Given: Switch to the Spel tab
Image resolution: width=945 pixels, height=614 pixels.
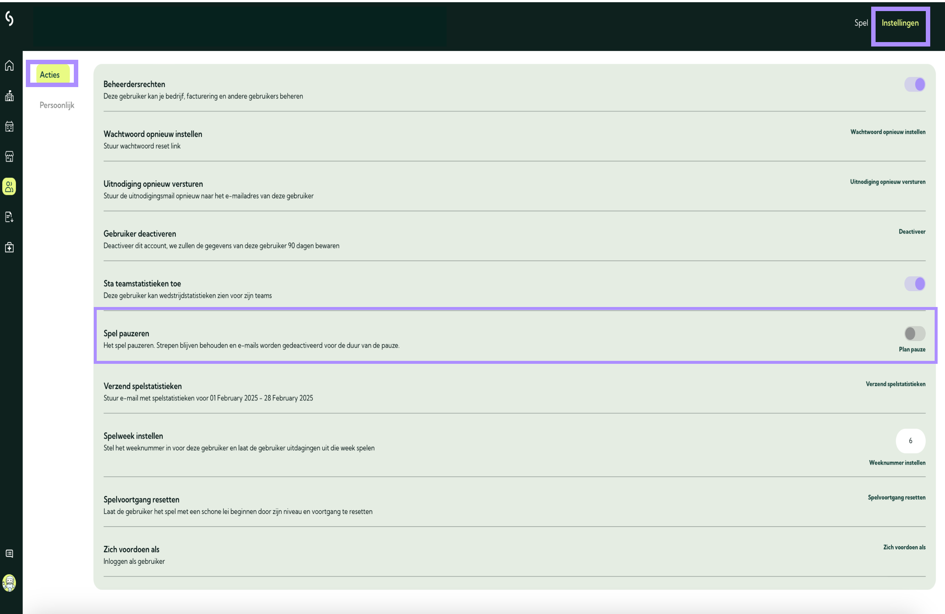Looking at the screenshot, I should pos(861,23).
